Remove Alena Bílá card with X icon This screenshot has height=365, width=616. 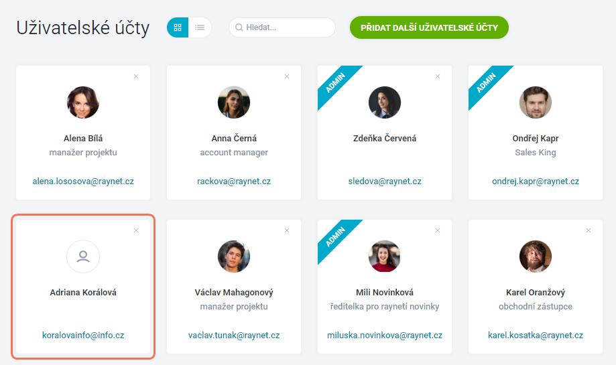[136, 76]
